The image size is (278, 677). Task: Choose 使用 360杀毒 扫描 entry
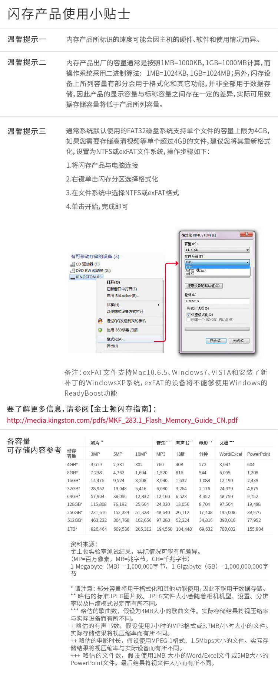coord(122,330)
